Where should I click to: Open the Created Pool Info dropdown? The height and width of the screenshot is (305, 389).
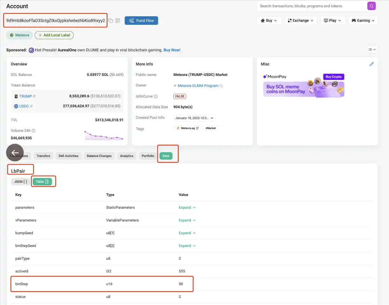tap(194, 118)
